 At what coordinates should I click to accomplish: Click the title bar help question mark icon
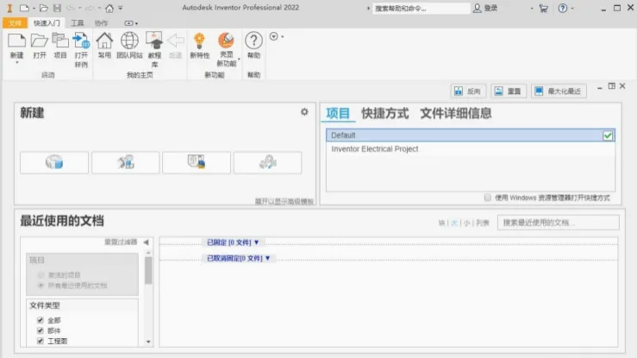pyautogui.click(x=563, y=8)
